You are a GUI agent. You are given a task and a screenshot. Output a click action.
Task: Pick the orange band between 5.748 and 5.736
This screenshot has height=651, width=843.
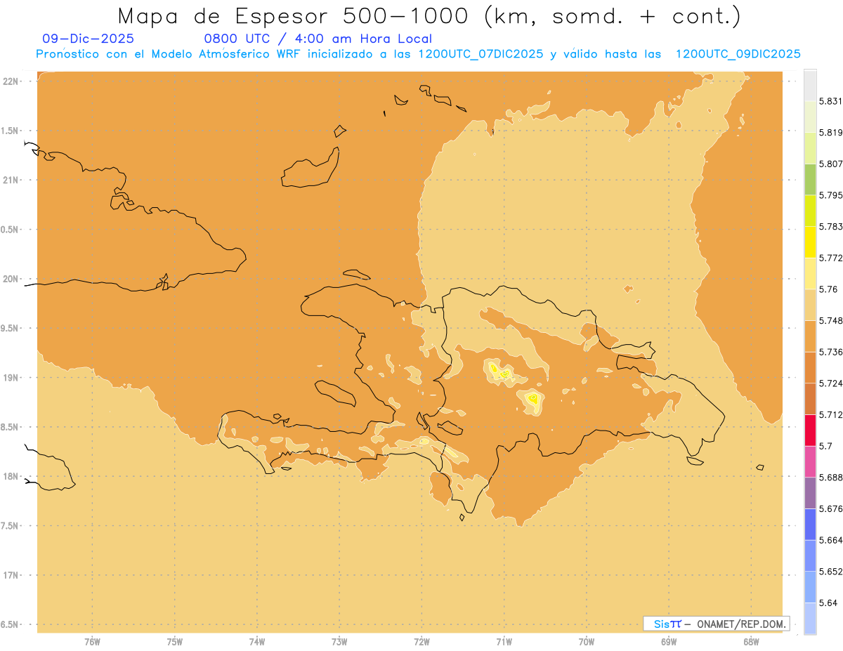[810, 336]
